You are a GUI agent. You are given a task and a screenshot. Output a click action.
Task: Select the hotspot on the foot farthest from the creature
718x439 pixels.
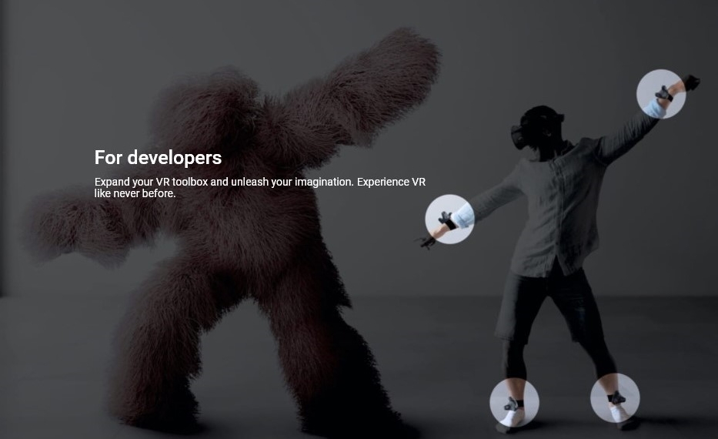[x=615, y=397]
